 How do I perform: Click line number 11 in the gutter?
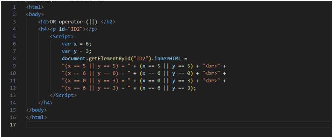click(x=13, y=81)
